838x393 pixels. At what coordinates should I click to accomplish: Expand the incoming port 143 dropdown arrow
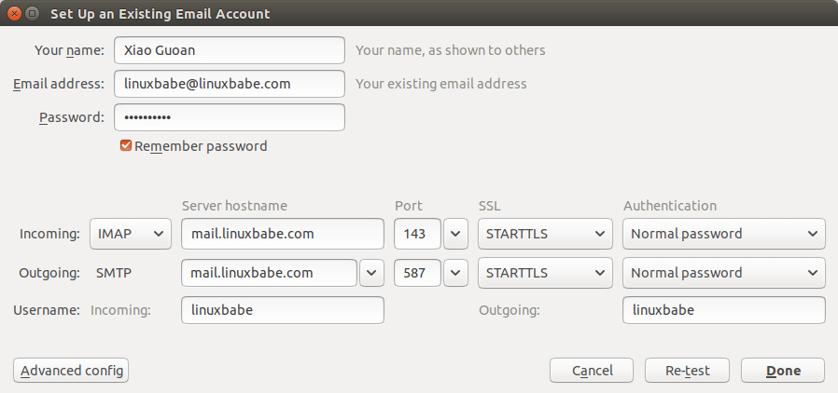(454, 234)
